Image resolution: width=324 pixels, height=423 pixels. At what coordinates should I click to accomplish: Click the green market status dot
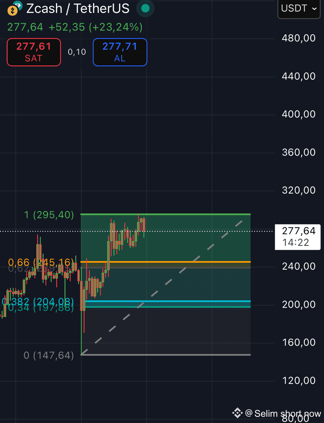click(145, 8)
